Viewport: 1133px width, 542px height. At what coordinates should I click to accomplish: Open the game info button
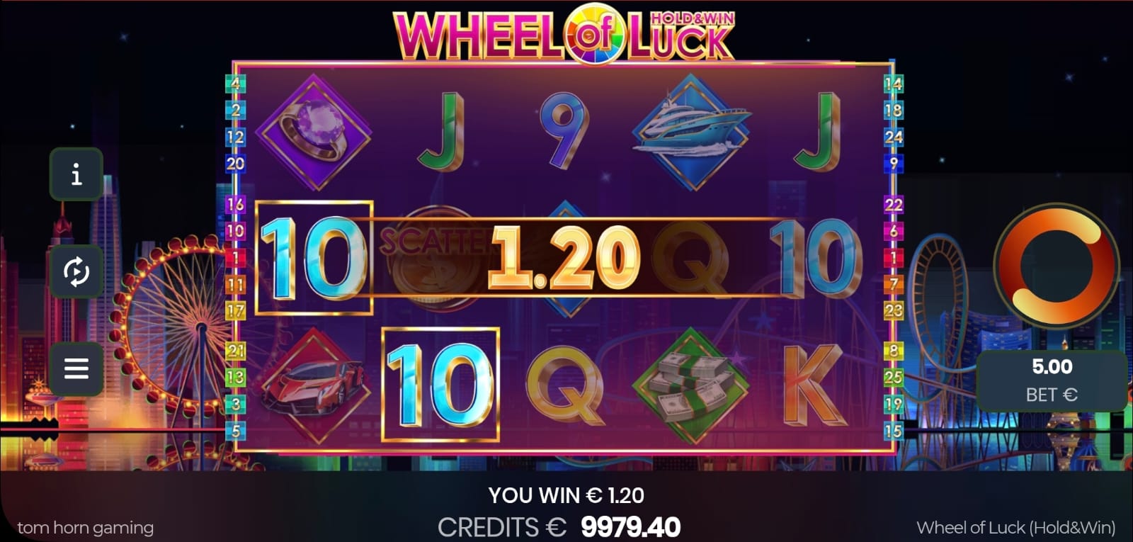(x=76, y=174)
